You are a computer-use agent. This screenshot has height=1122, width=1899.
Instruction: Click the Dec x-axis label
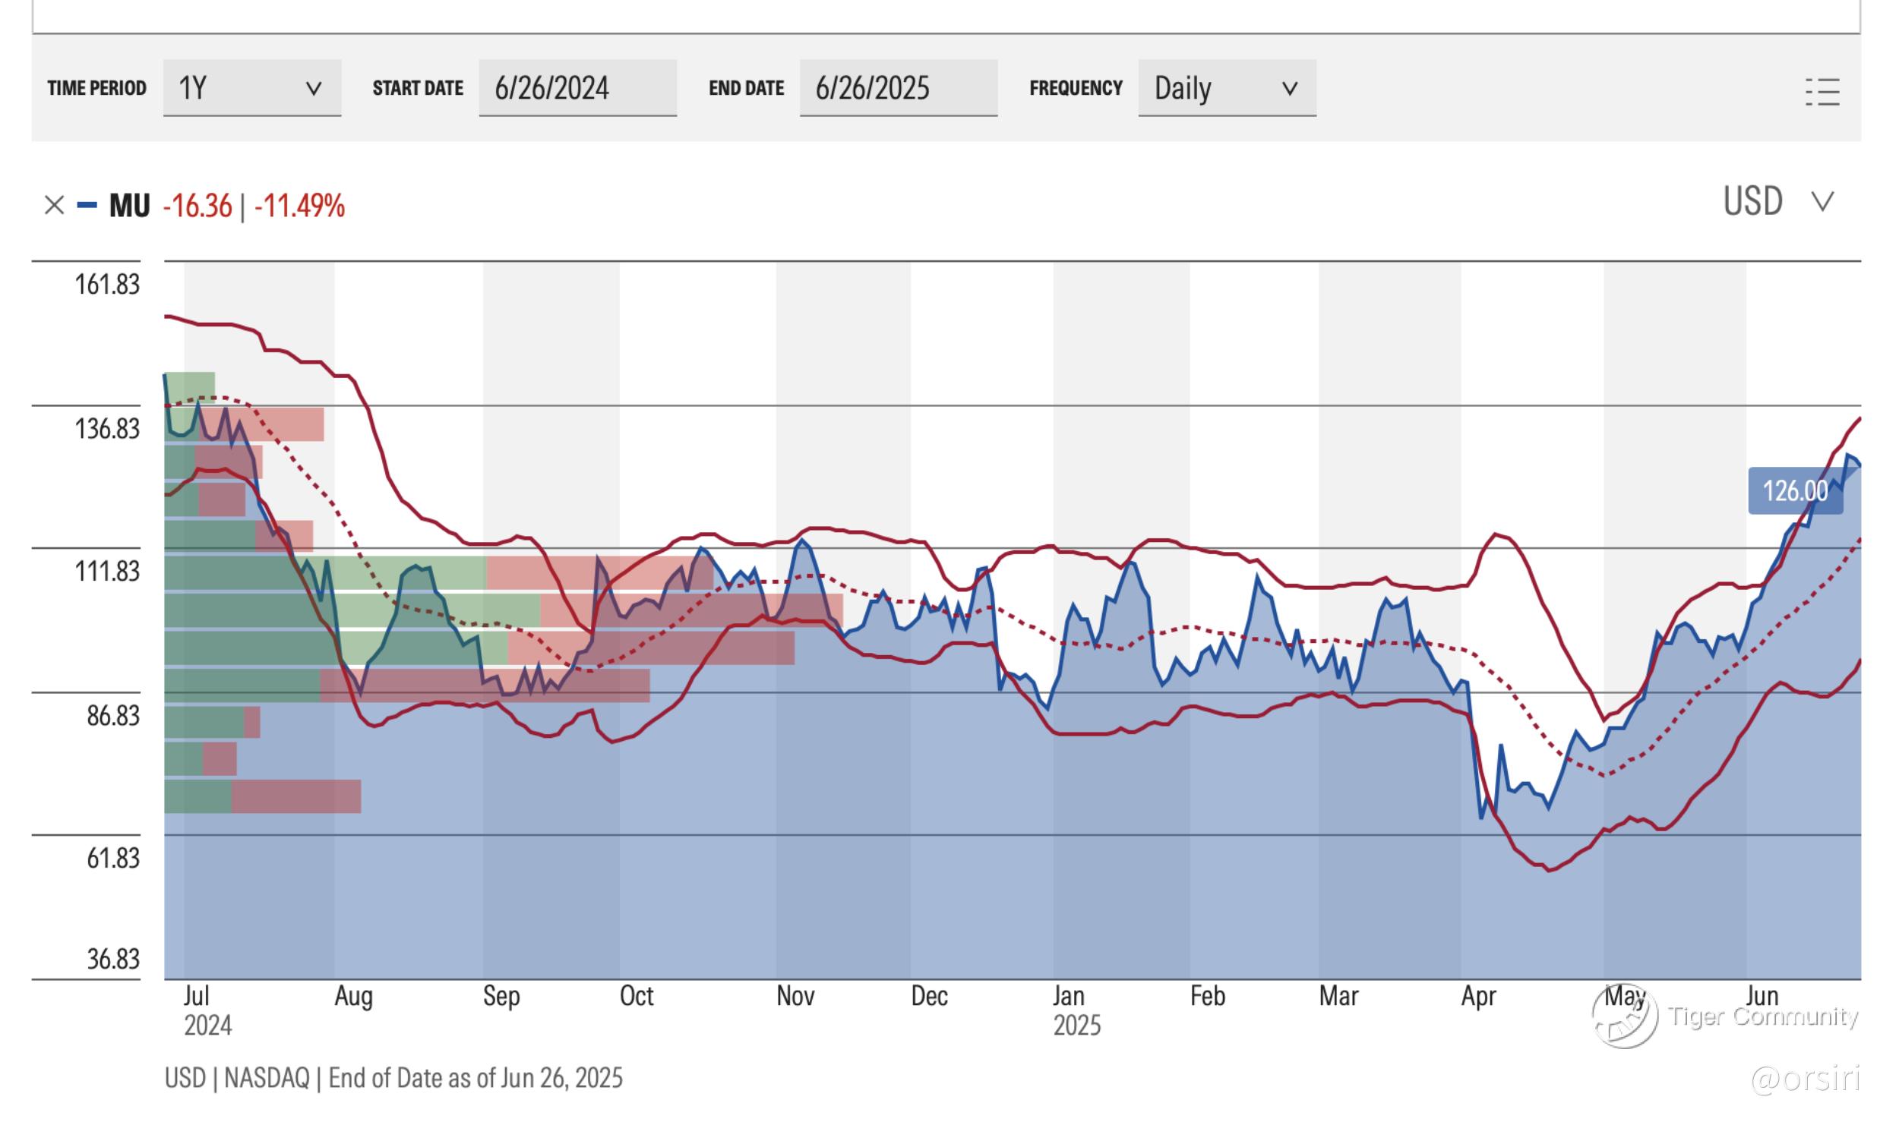click(929, 996)
